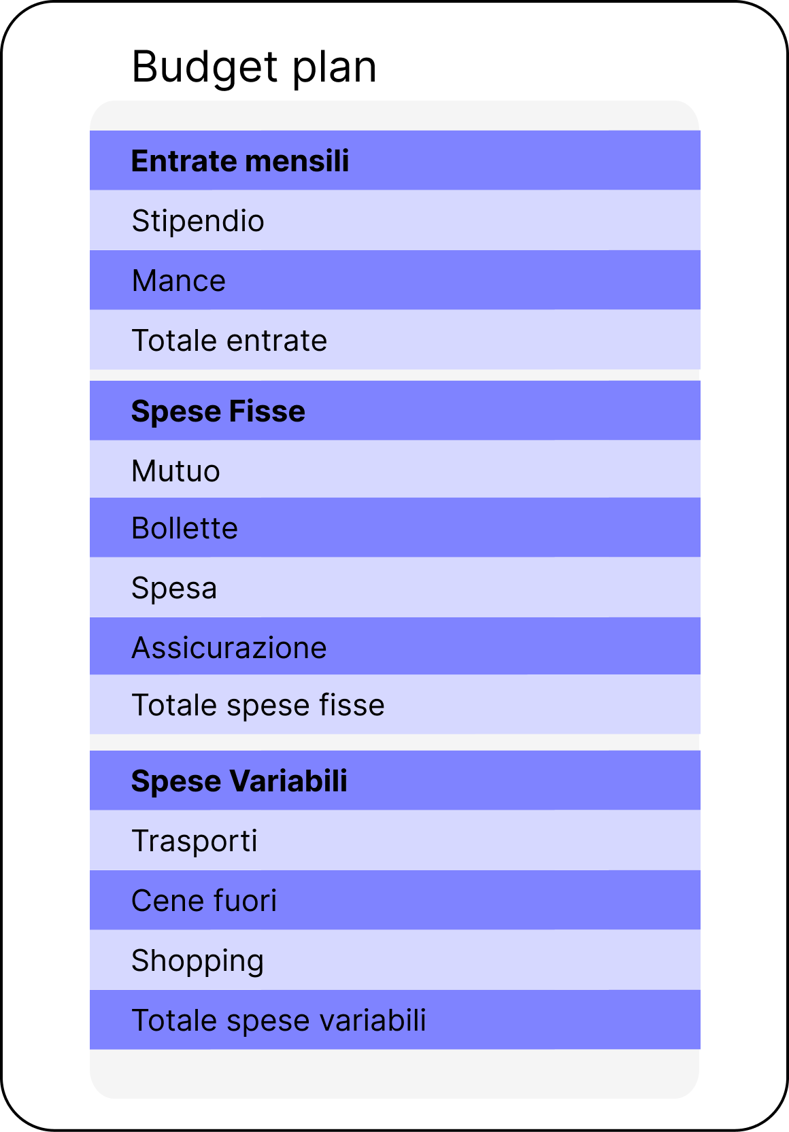789x1132 pixels.
Task: Select the Mance row
Action: click(394, 280)
